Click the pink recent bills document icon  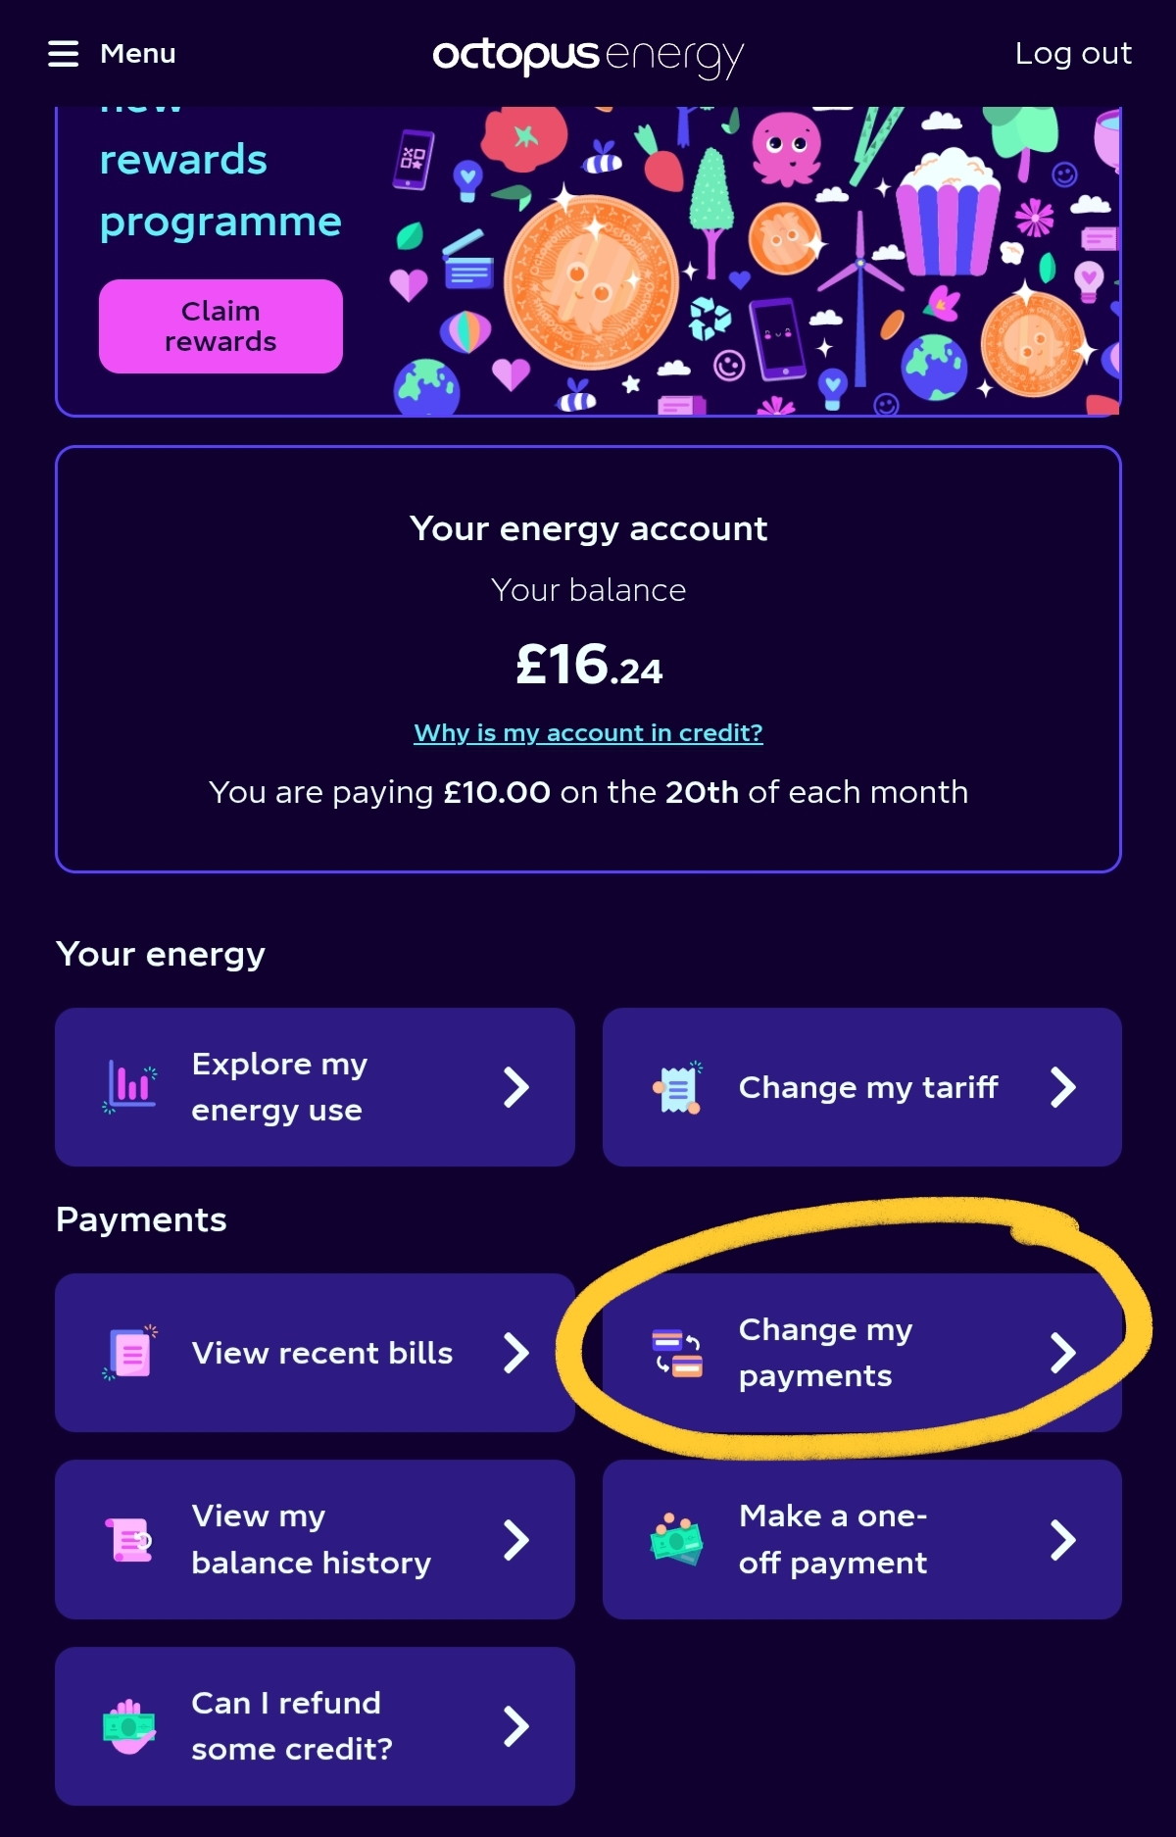point(130,1353)
